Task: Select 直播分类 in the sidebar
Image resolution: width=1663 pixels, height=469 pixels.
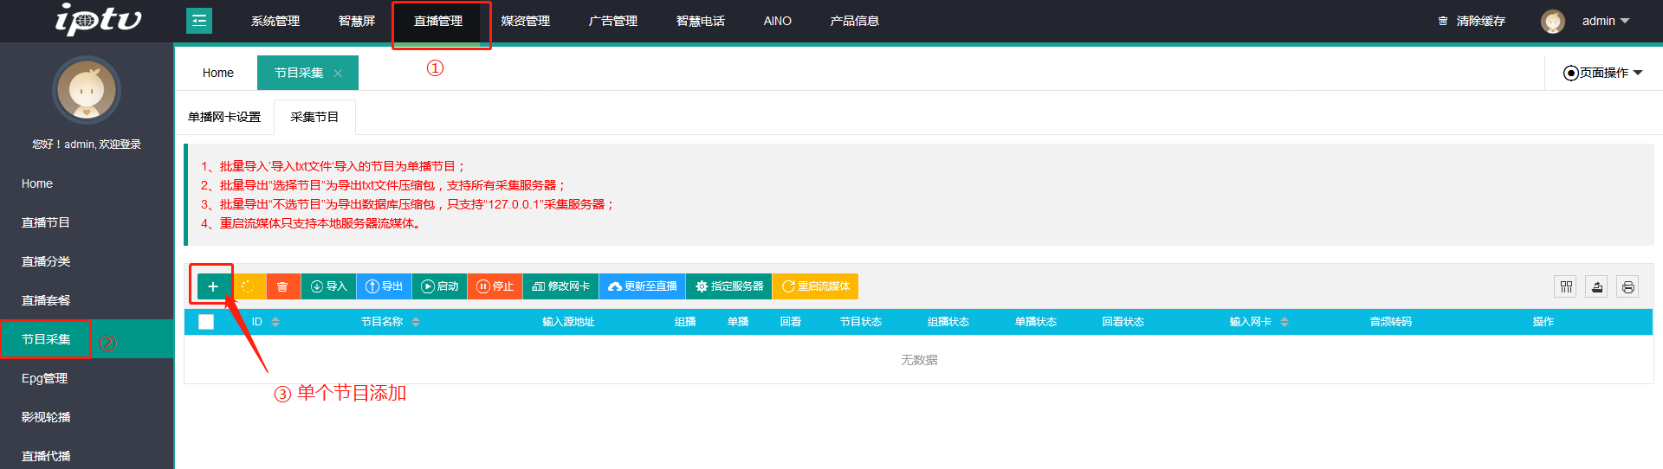Action: [46, 261]
